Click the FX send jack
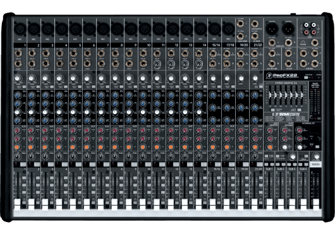 pyautogui.click(x=255, y=36)
